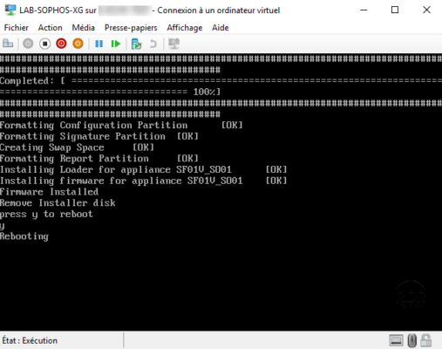The width and height of the screenshot is (442, 349).
Task: Reset the VM with the green play icon
Action: [116, 44]
